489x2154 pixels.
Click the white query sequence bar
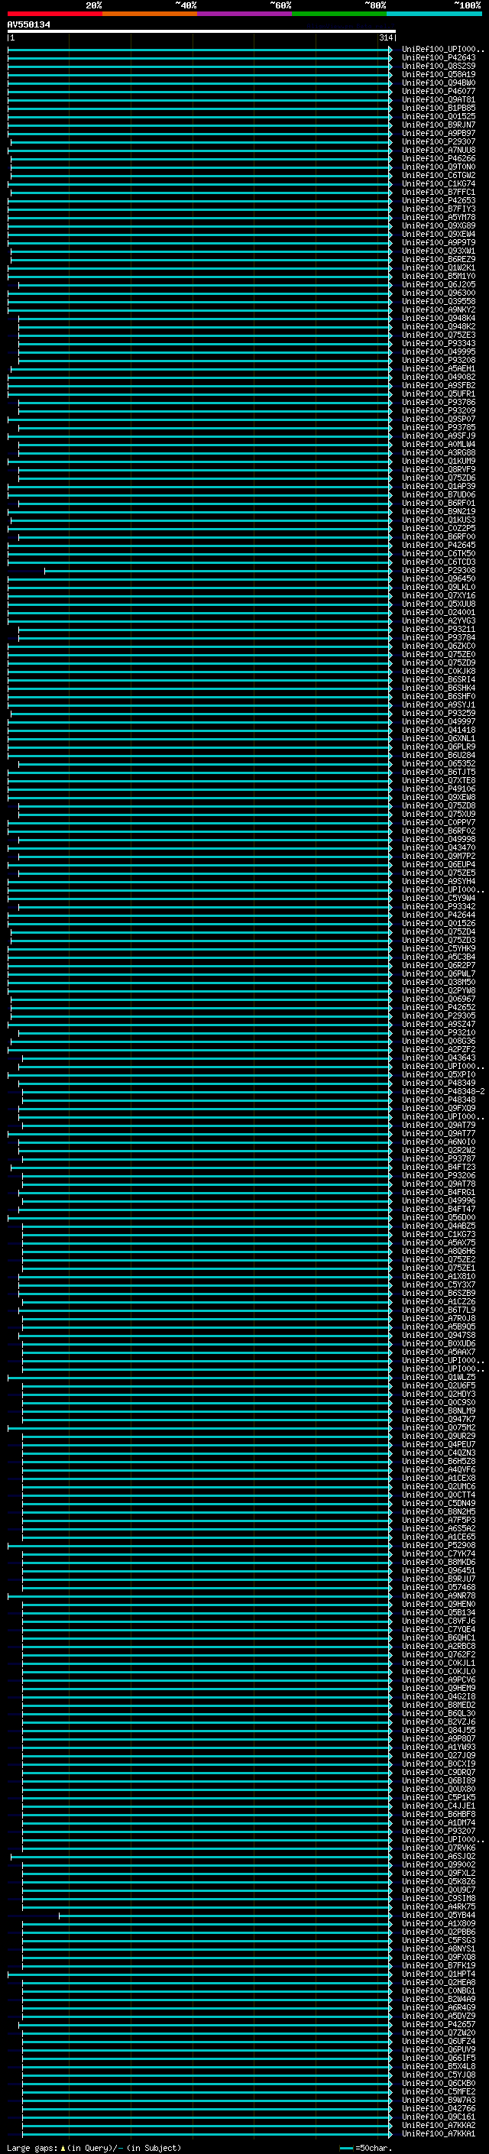[202, 32]
